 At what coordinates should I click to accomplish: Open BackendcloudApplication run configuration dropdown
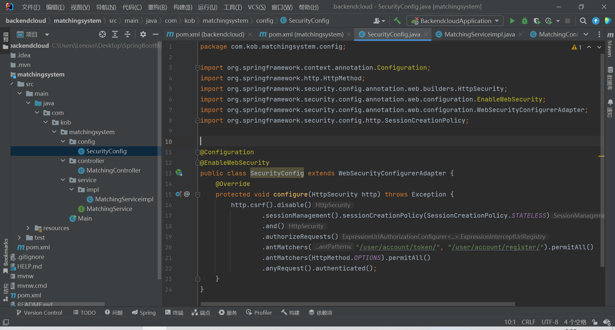coord(455,21)
